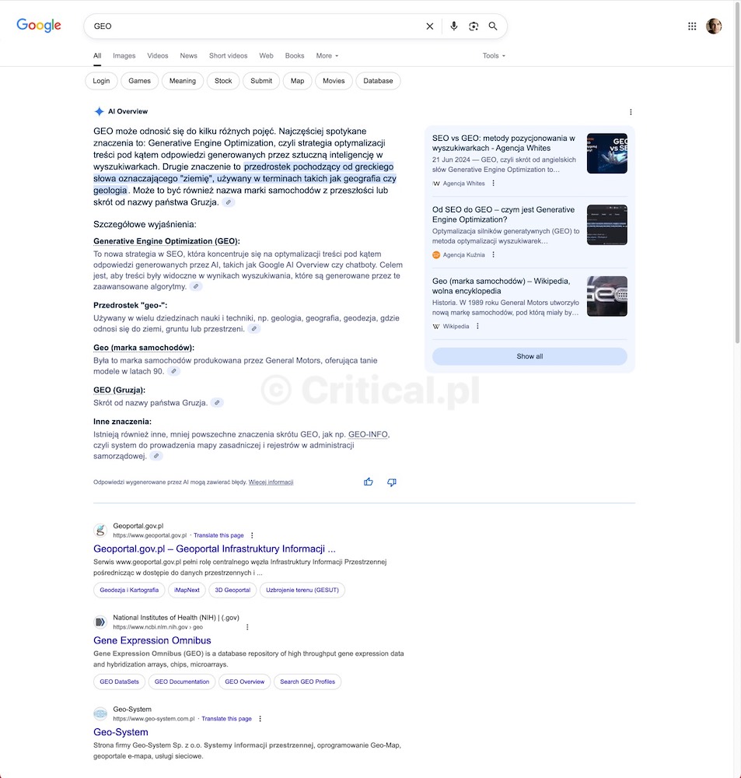This screenshot has height=778, width=741.
Task: Select the Database suggestion chip
Action: tap(378, 81)
